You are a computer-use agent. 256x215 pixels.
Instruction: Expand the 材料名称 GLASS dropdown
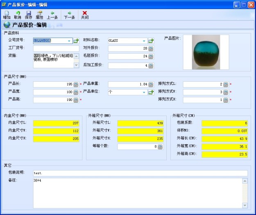coord(144,41)
